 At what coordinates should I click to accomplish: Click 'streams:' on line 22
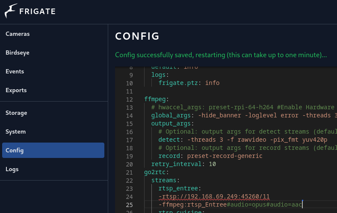click(166, 180)
